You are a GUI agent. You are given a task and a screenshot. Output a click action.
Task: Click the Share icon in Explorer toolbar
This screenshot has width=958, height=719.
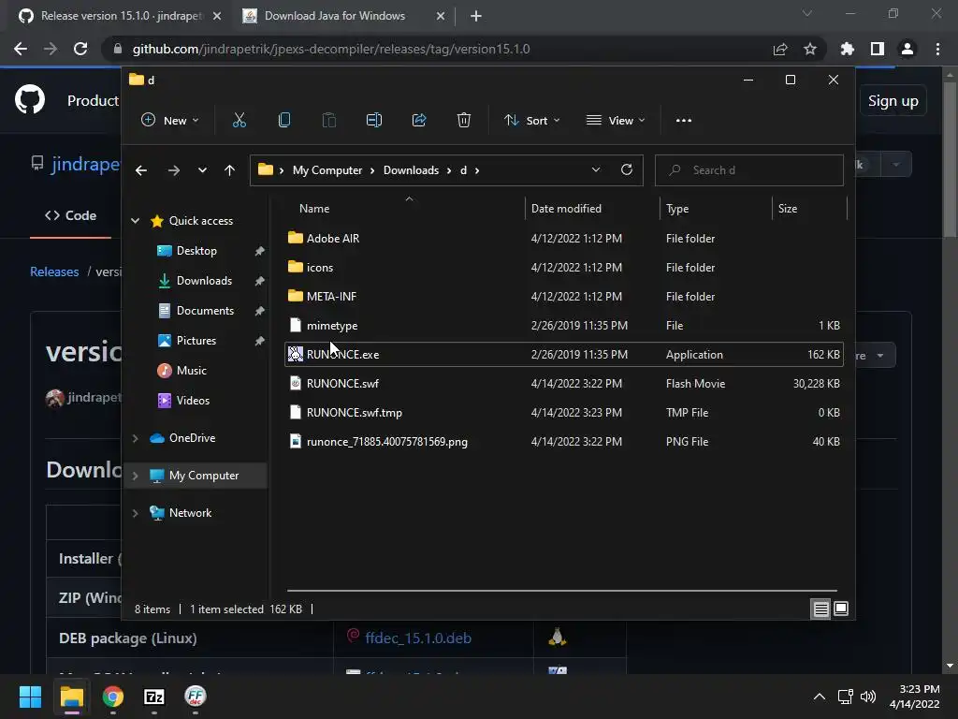click(419, 120)
